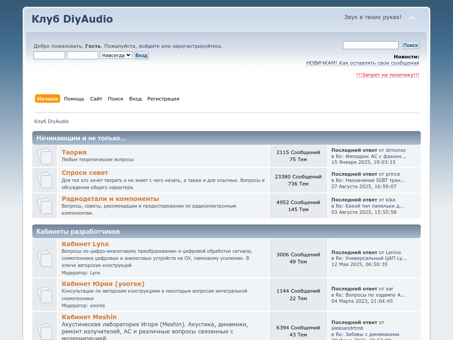Open the !!!Запрет на политику!!! link
The height and width of the screenshot is (340, 453).
[388, 75]
